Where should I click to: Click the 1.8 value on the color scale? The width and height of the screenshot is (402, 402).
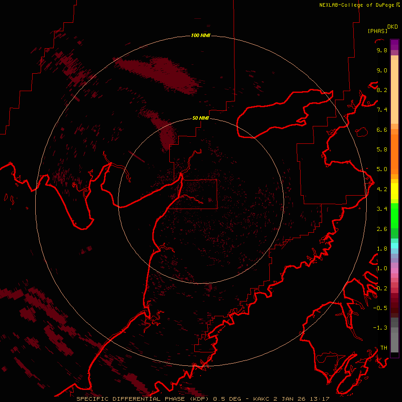pos(382,249)
